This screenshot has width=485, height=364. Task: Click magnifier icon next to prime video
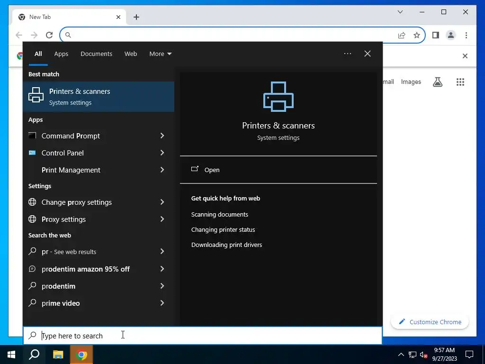pos(32,303)
